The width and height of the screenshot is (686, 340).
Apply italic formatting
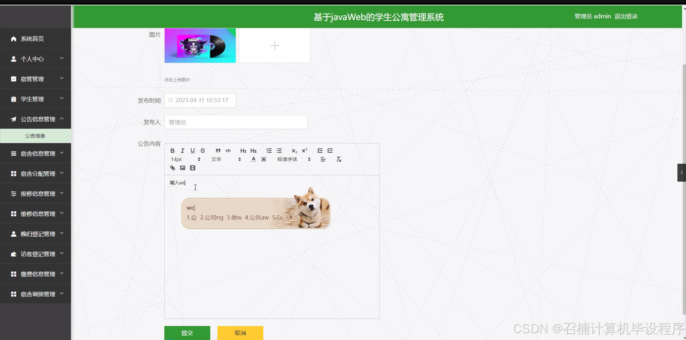(183, 151)
